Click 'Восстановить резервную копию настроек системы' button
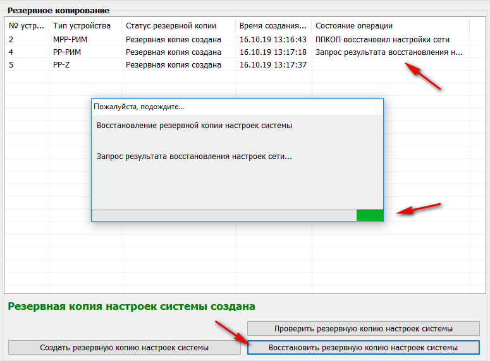490x361 pixels. coord(363,347)
